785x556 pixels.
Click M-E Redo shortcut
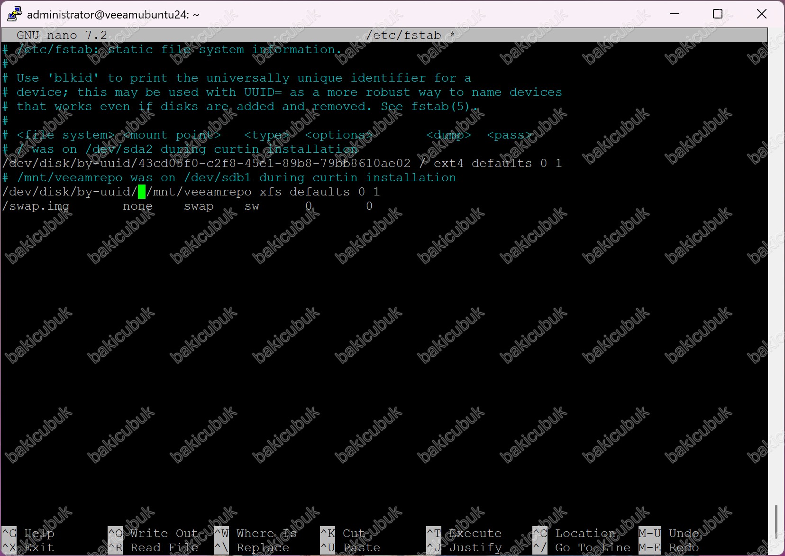[669, 547]
